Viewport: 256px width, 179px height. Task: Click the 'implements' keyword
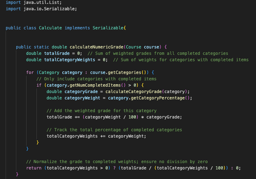tap(77, 28)
